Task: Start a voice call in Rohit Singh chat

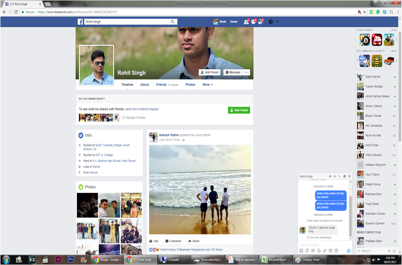Action: tap(340, 176)
